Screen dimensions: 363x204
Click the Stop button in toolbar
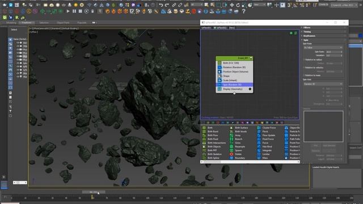click(80, 11)
